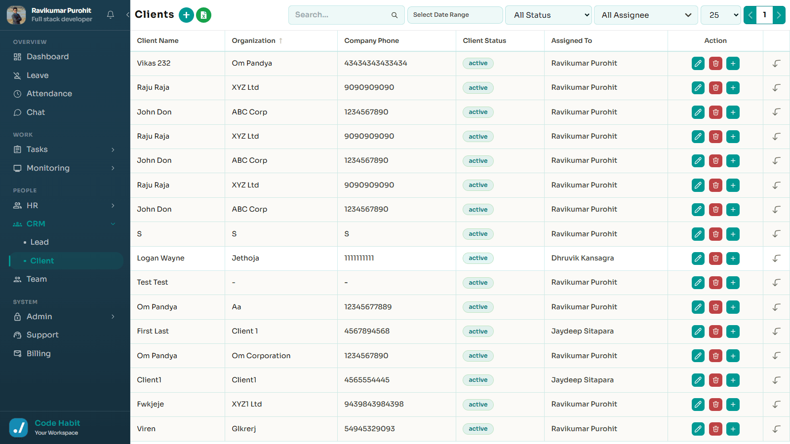The width and height of the screenshot is (790, 444).
Task: Go to Dashboard in the sidebar
Action: [x=47, y=57]
